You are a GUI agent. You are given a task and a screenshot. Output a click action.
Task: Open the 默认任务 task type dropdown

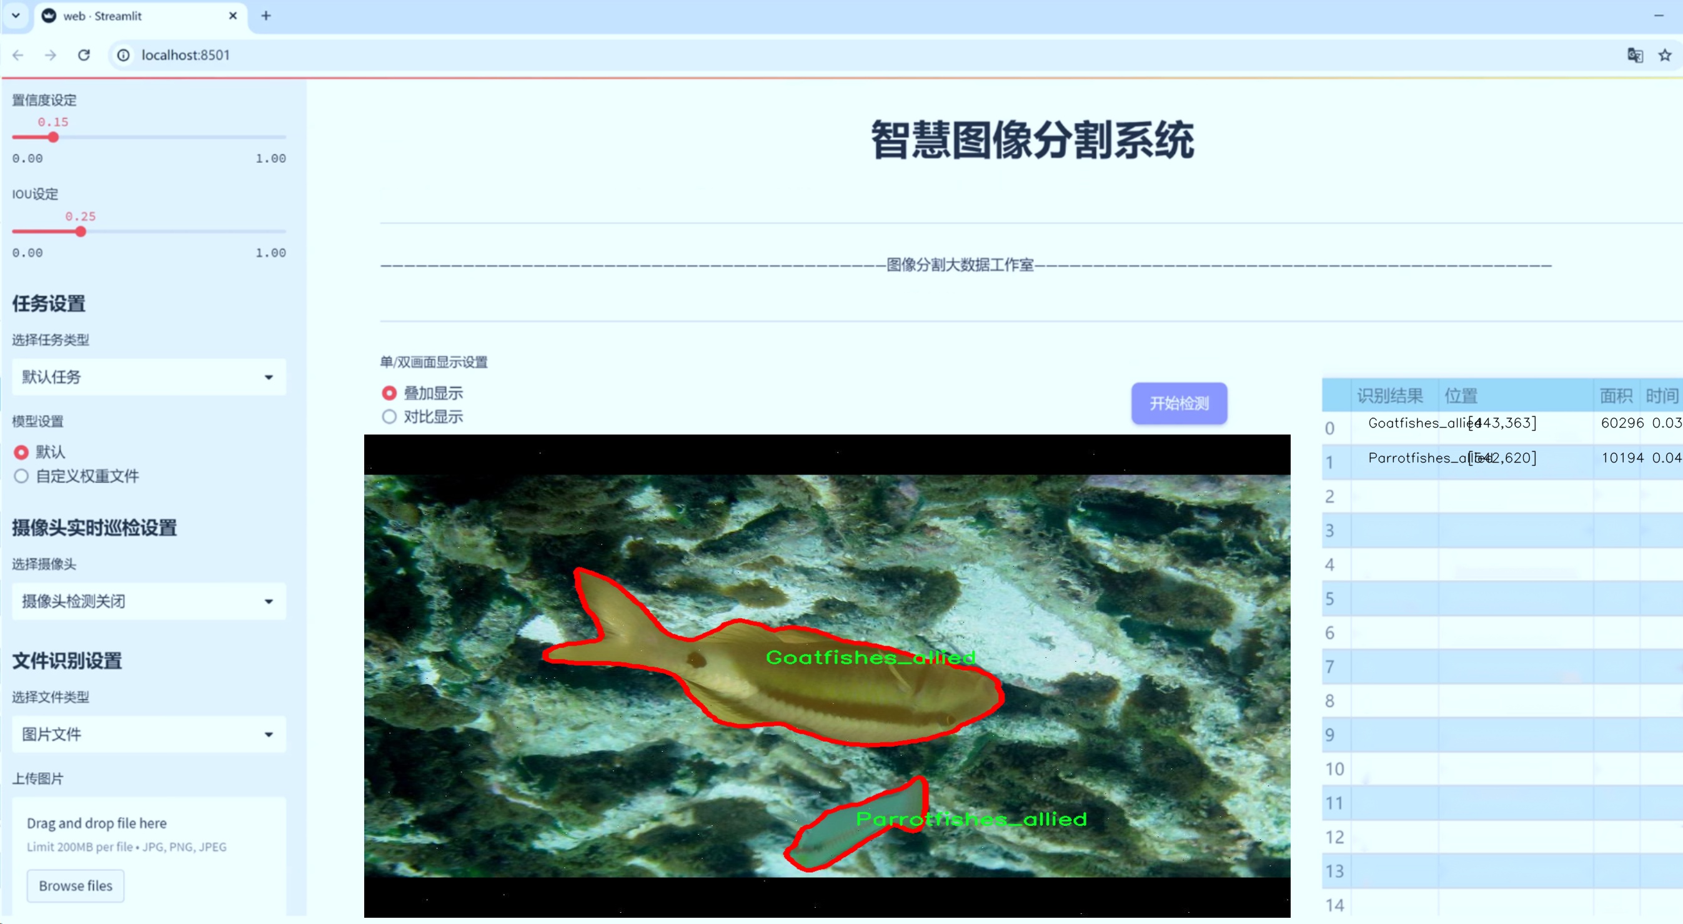pyautogui.click(x=149, y=377)
